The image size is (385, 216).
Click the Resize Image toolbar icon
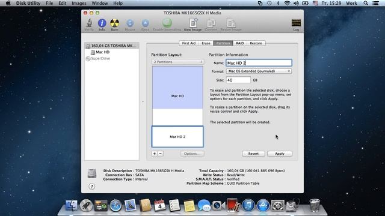coord(231,25)
